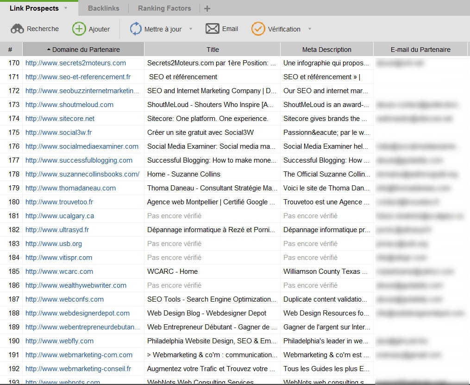This screenshot has width=470, height=385.
Task: Open link http://www.successfulblogging.com
Action: (x=79, y=160)
